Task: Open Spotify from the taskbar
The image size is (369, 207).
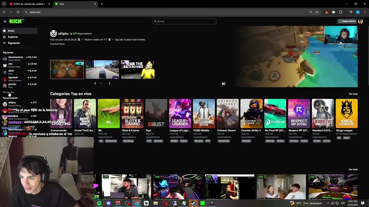Action: (99, 203)
